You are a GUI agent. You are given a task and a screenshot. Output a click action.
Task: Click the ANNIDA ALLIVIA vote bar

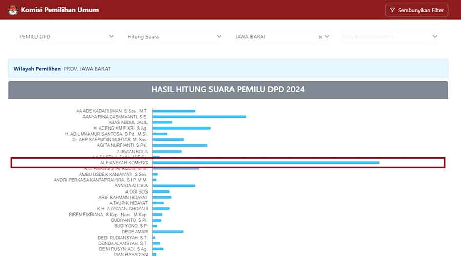pos(174,186)
